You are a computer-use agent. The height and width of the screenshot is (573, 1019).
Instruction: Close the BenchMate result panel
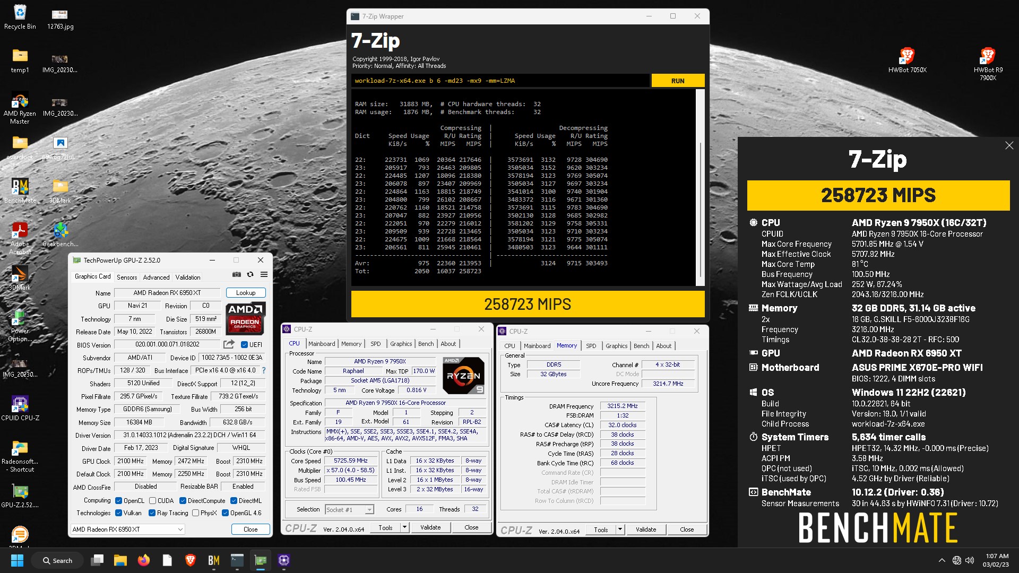tap(1009, 145)
